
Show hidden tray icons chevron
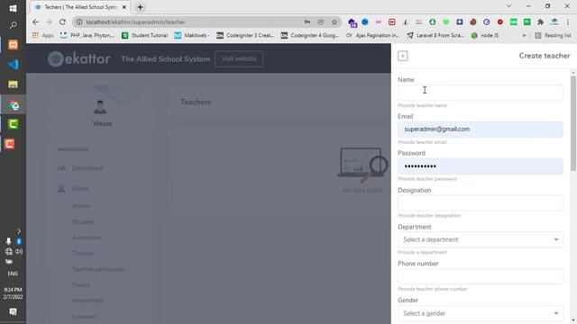(x=19, y=231)
